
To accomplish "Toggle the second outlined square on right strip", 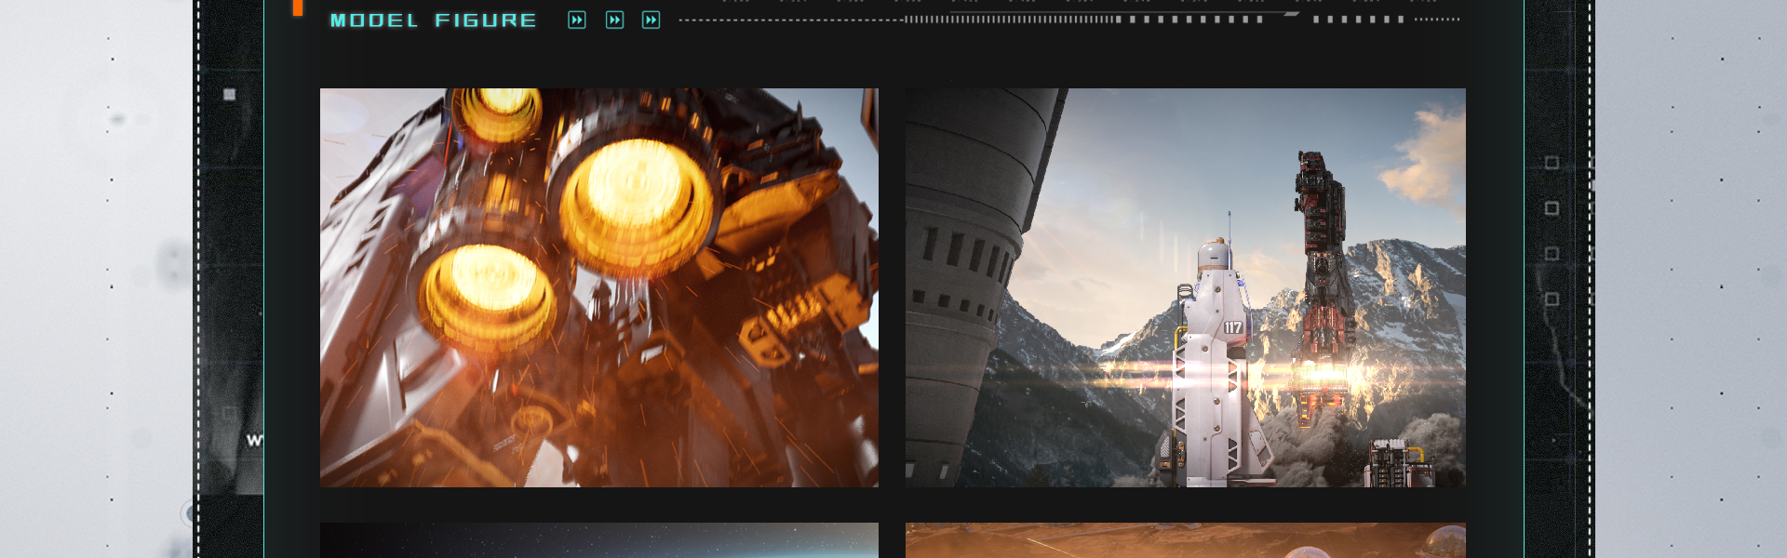I will point(1552,208).
